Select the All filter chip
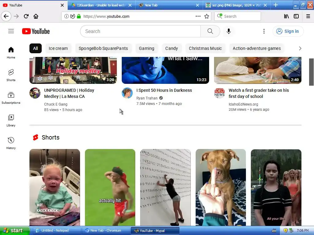Viewport: 314px width, 235px height. tap(36, 48)
